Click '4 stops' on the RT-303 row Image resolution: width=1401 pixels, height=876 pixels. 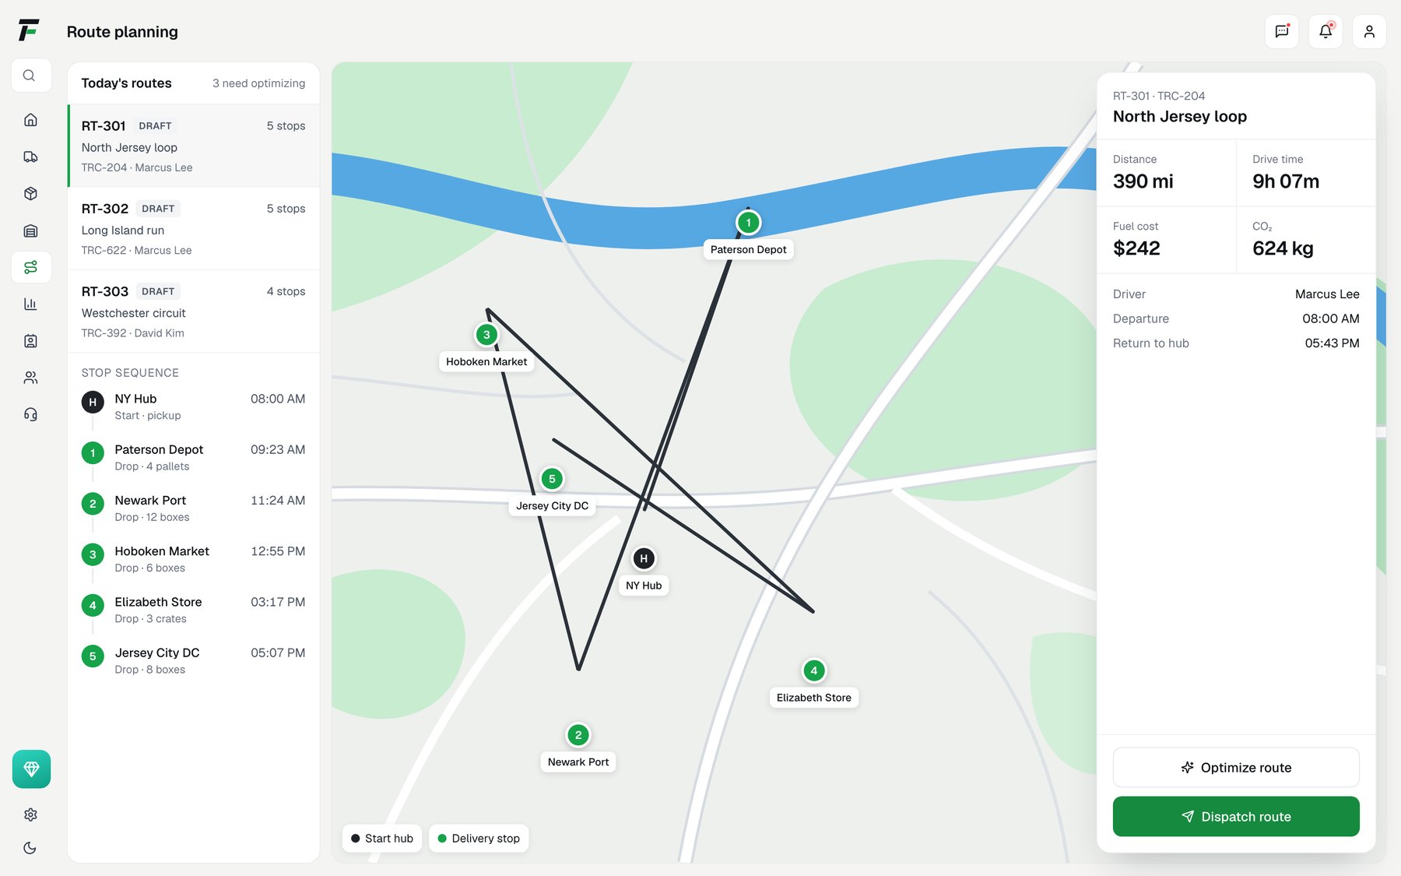286,291
